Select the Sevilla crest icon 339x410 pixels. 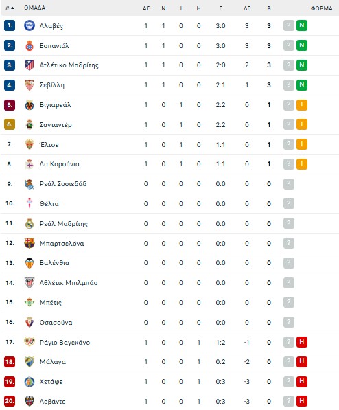30,85
